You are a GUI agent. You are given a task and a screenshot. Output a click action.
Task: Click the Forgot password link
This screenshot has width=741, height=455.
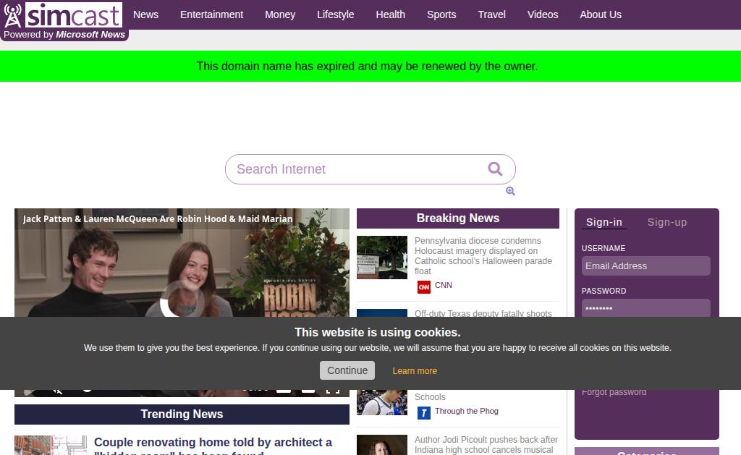614,393
